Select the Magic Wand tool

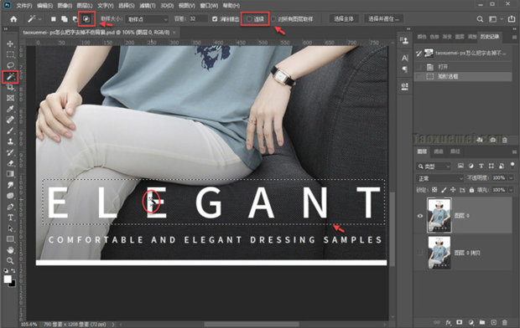10,77
